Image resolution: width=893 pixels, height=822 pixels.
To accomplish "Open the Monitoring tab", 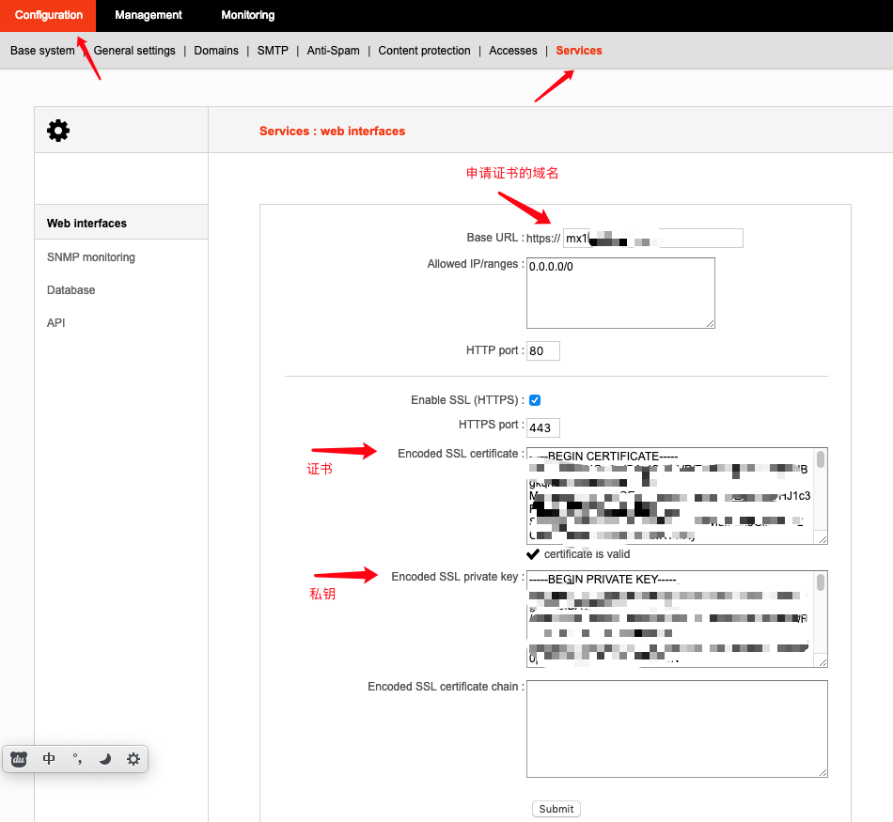I will pos(248,15).
